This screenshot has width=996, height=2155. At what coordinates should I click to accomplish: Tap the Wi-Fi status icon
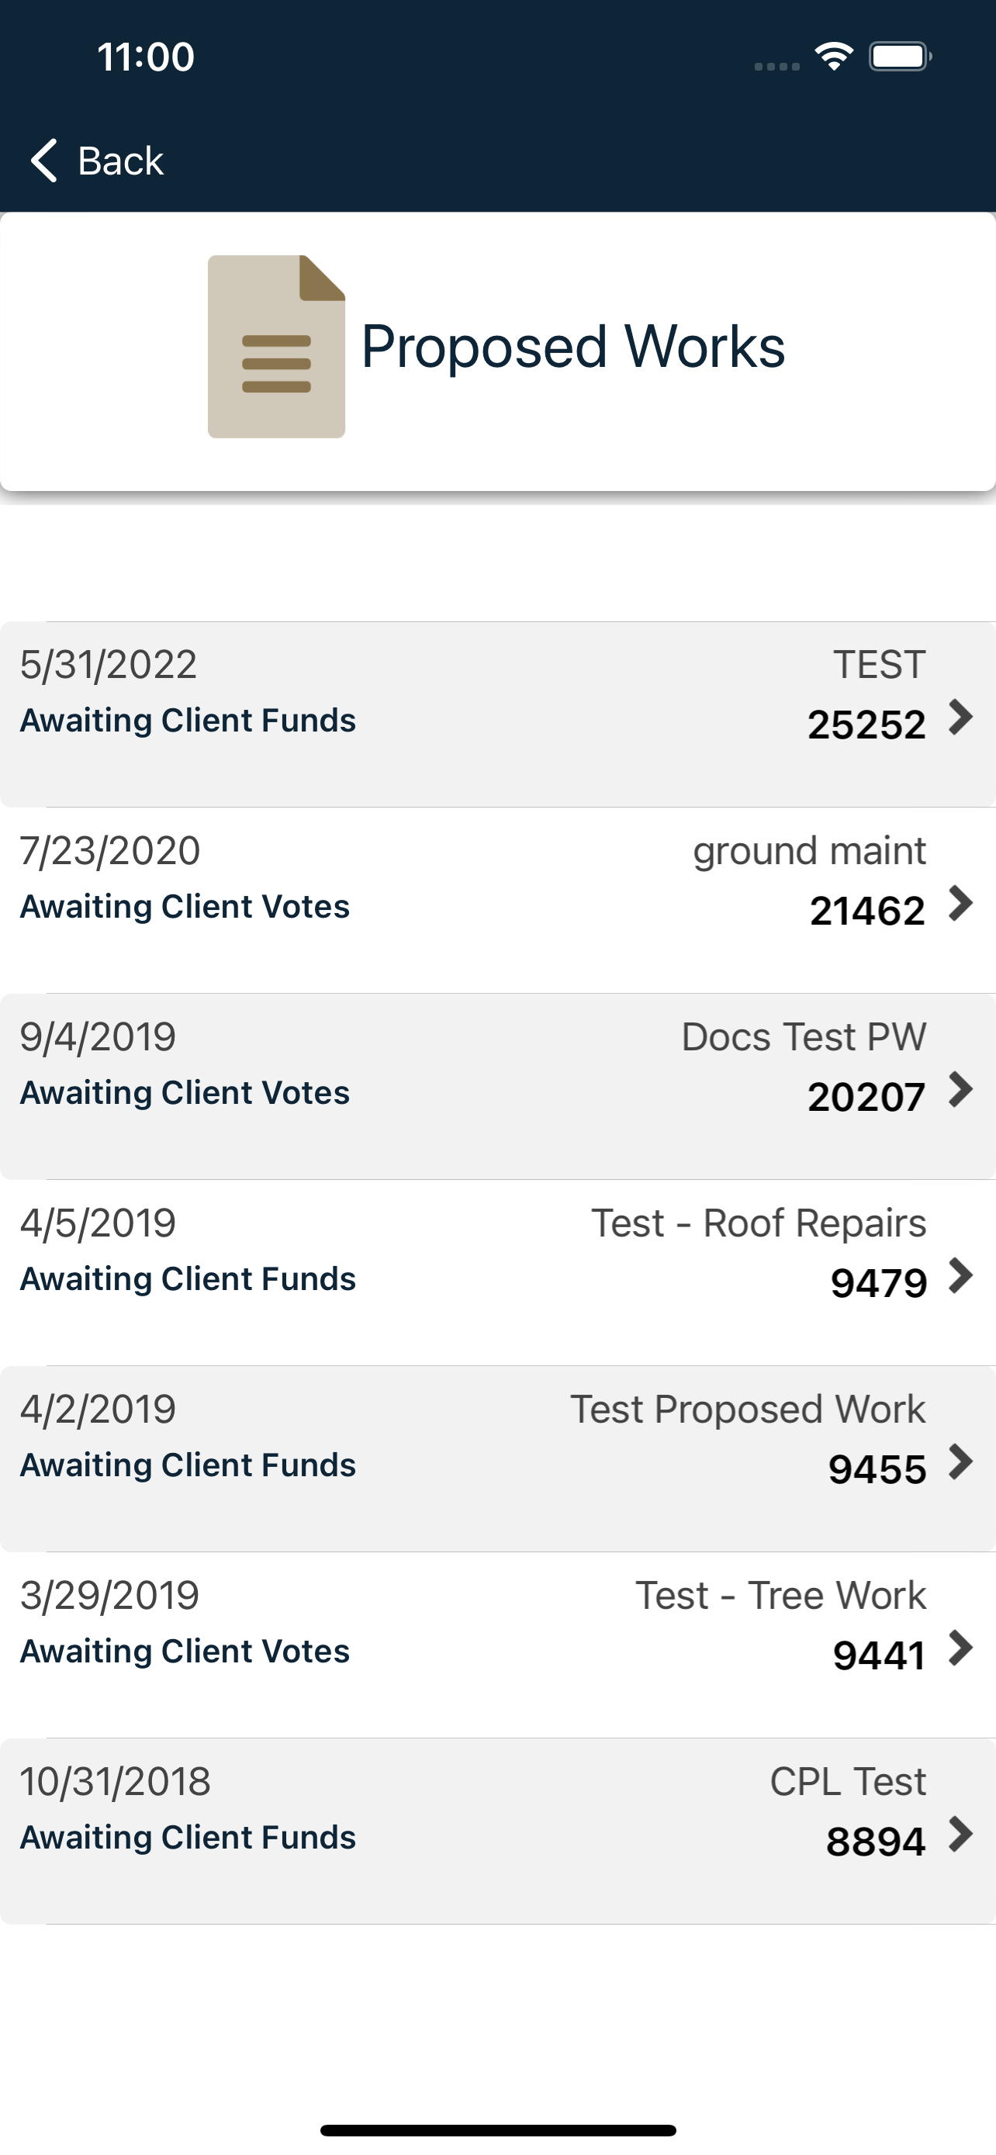[x=833, y=57]
